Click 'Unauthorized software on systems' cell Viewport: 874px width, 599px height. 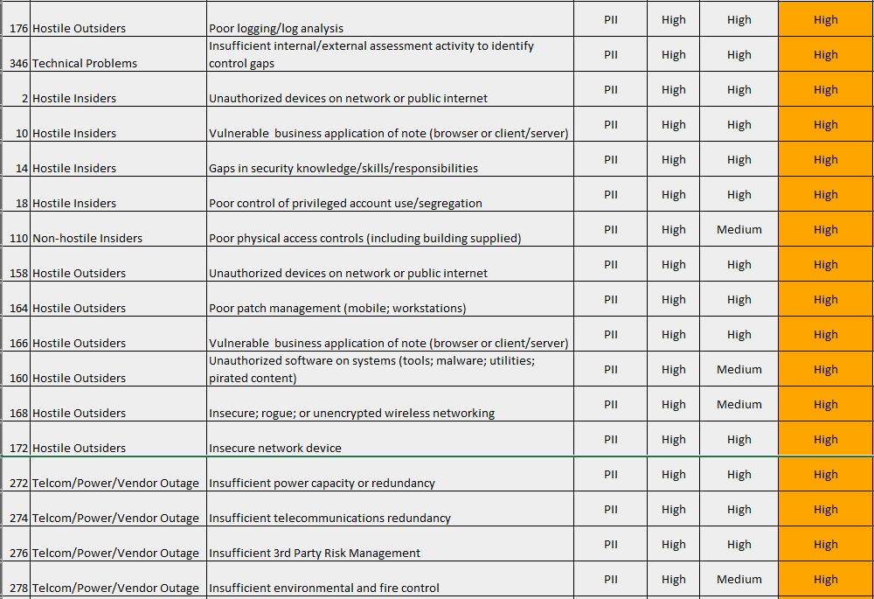(x=390, y=369)
